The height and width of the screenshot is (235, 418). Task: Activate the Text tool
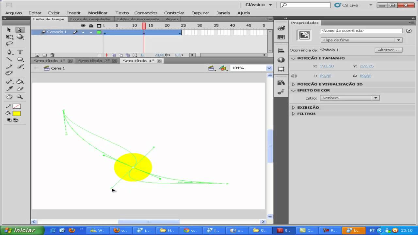click(x=20, y=52)
